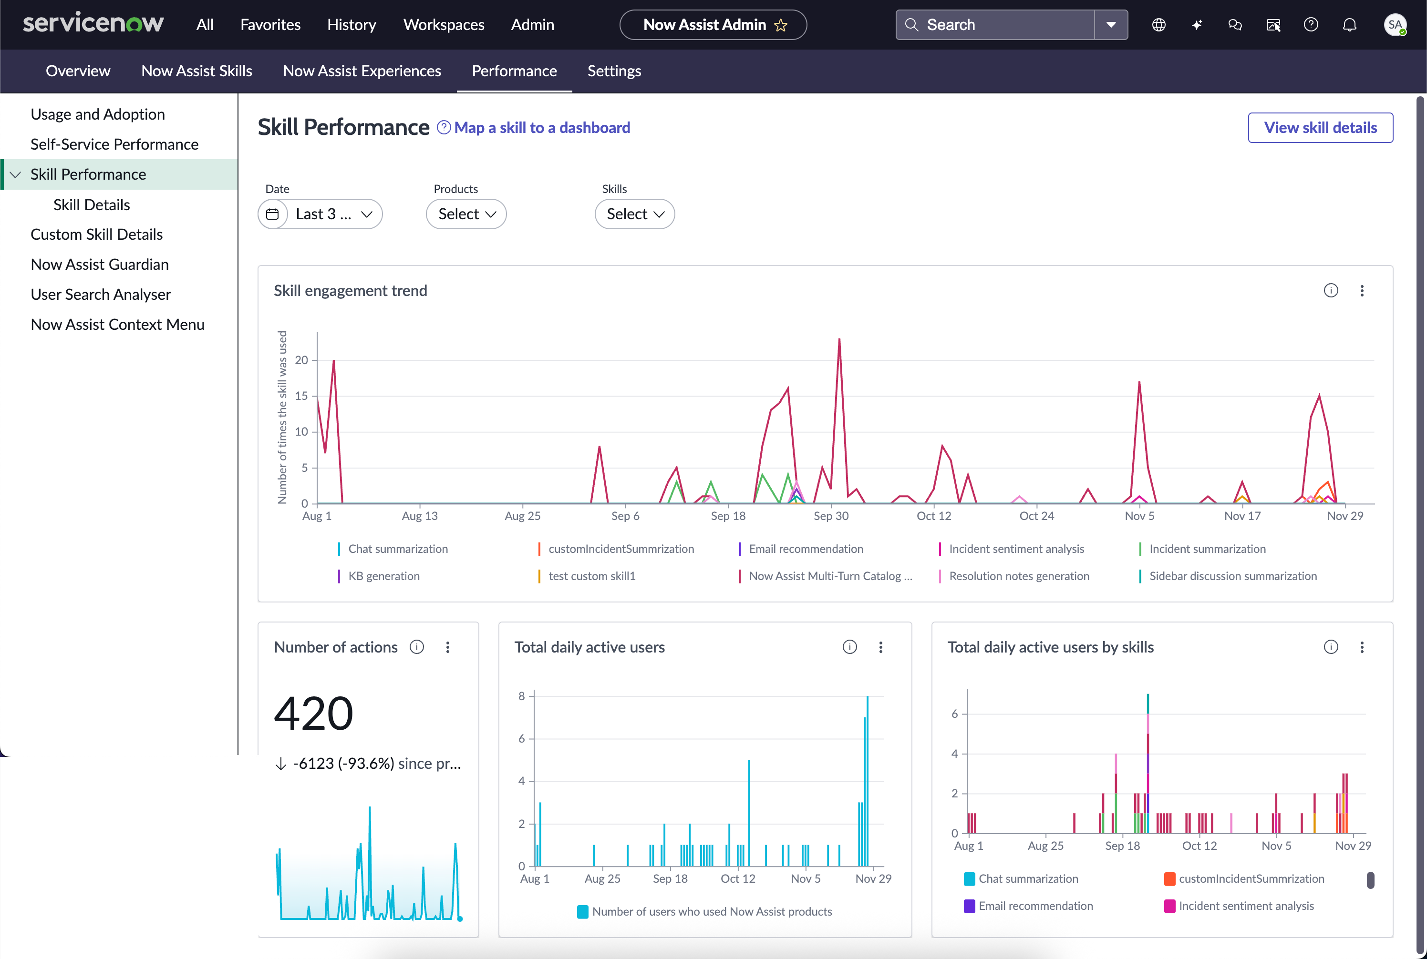Click Incident sentiment analysis swatch in users by skills

(x=1169, y=906)
